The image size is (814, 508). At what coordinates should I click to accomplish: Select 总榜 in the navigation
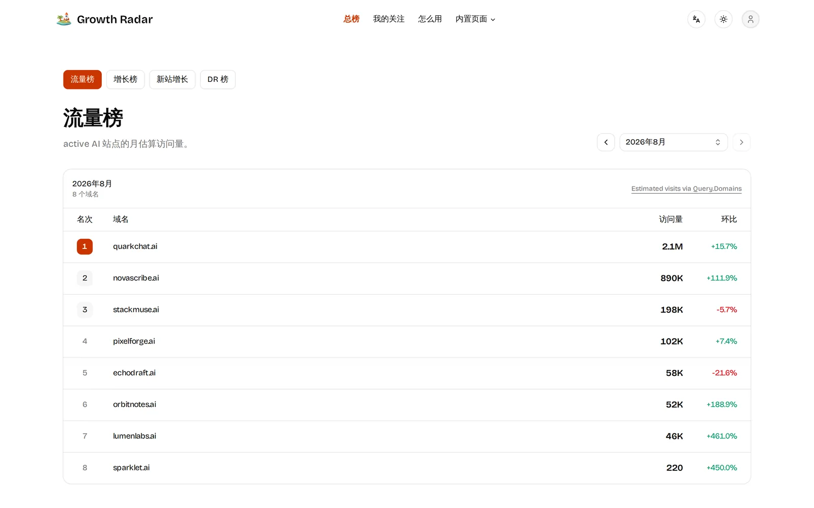(x=352, y=19)
